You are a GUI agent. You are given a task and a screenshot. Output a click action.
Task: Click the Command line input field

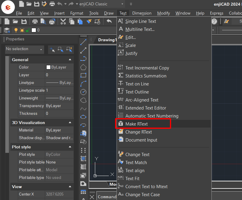click(x=107, y=197)
